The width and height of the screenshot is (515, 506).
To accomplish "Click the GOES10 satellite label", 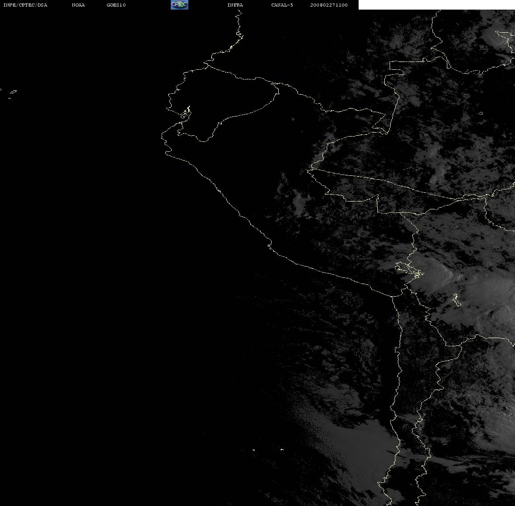I will click(x=116, y=5).
